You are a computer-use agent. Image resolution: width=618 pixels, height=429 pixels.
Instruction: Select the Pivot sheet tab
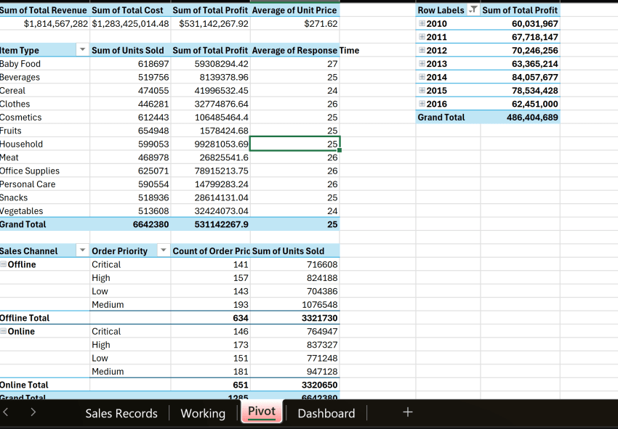pyautogui.click(x=262, y=412)
